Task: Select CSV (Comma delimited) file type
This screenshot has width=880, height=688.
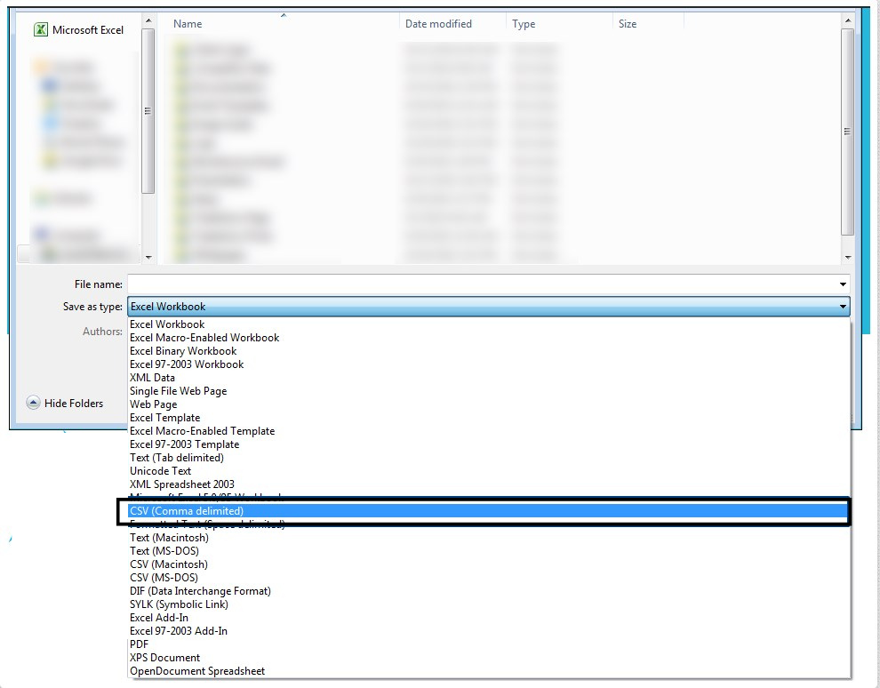Action: 487,511
